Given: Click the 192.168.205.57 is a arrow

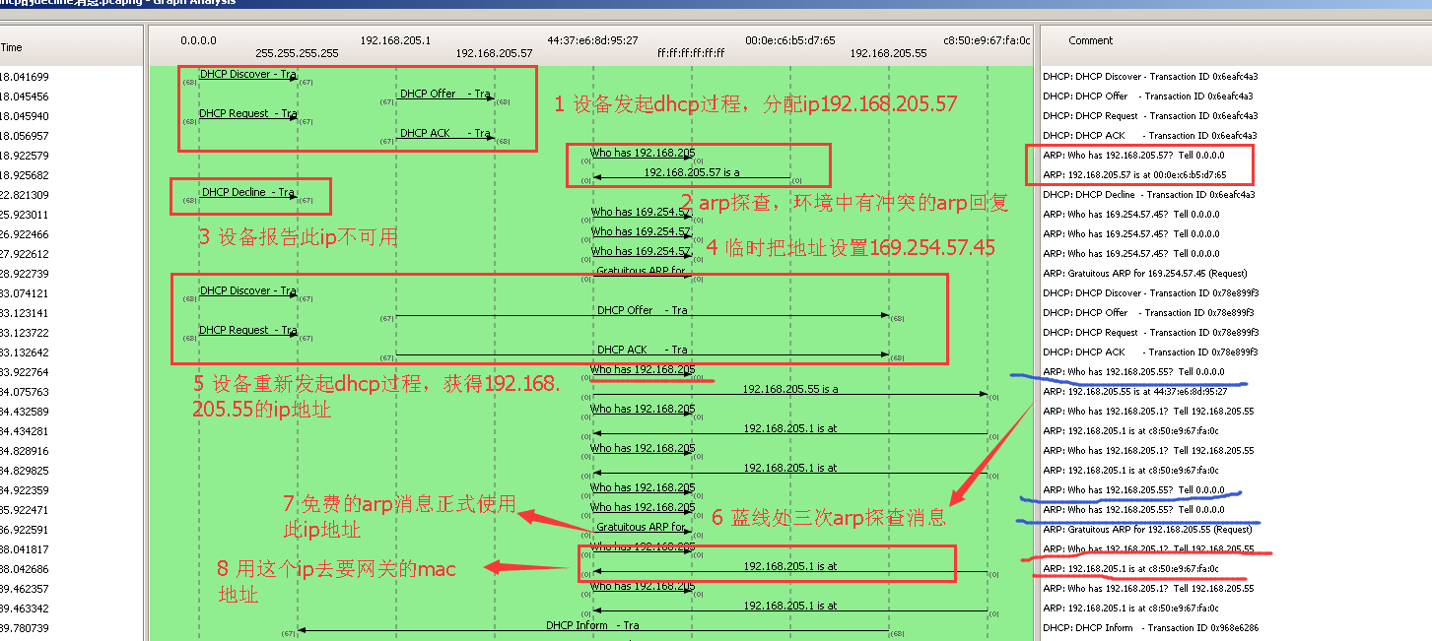Looking at the screenshot, I should point(691,173).
